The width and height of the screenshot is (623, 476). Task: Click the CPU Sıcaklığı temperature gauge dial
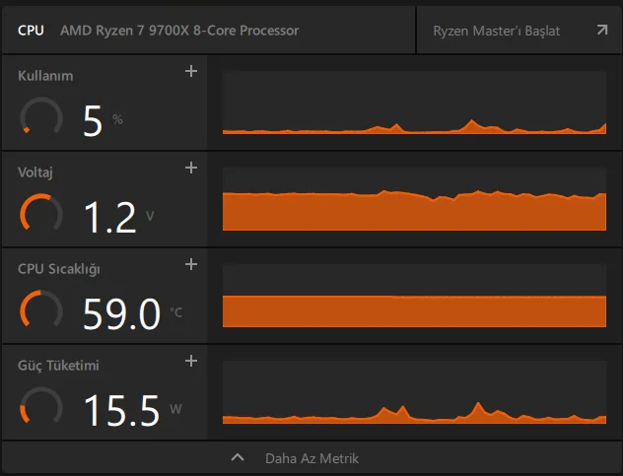[41, 311]
